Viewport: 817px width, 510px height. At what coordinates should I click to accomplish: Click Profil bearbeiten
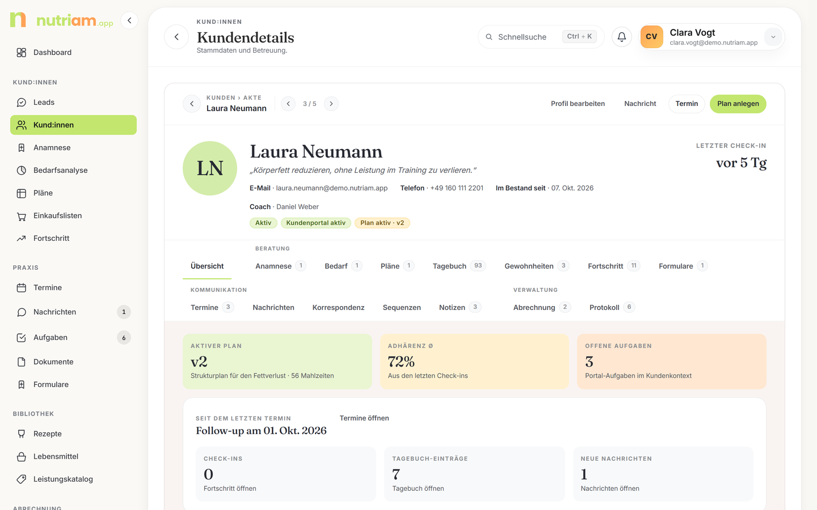click(578, 104)
